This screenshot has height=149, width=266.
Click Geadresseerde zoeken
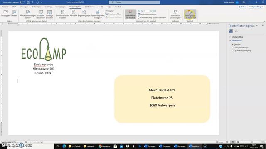coord(147,14)
